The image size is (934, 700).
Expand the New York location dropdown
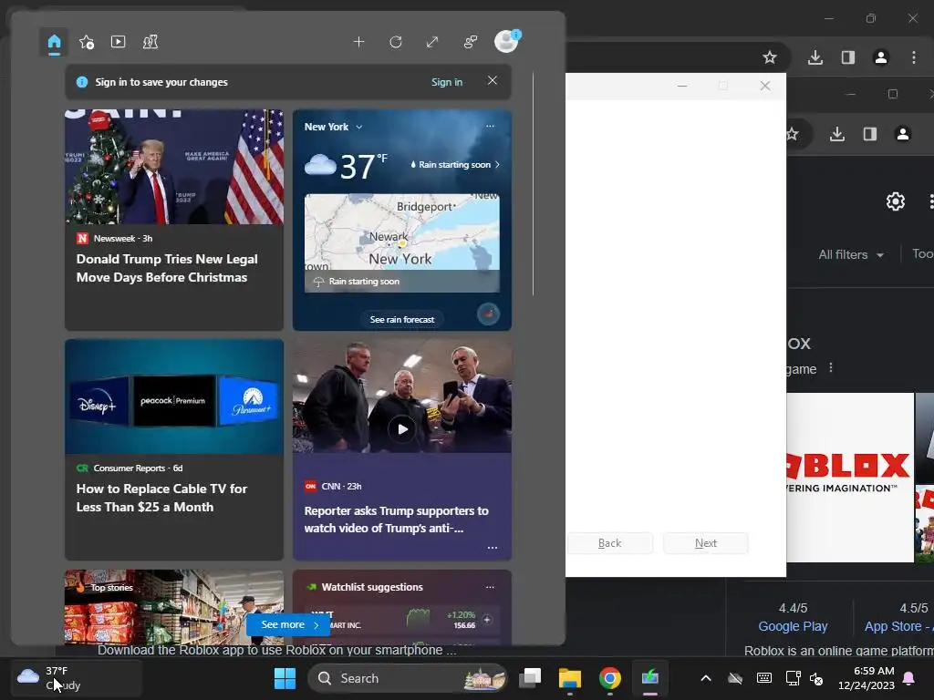tap(334, 127)
